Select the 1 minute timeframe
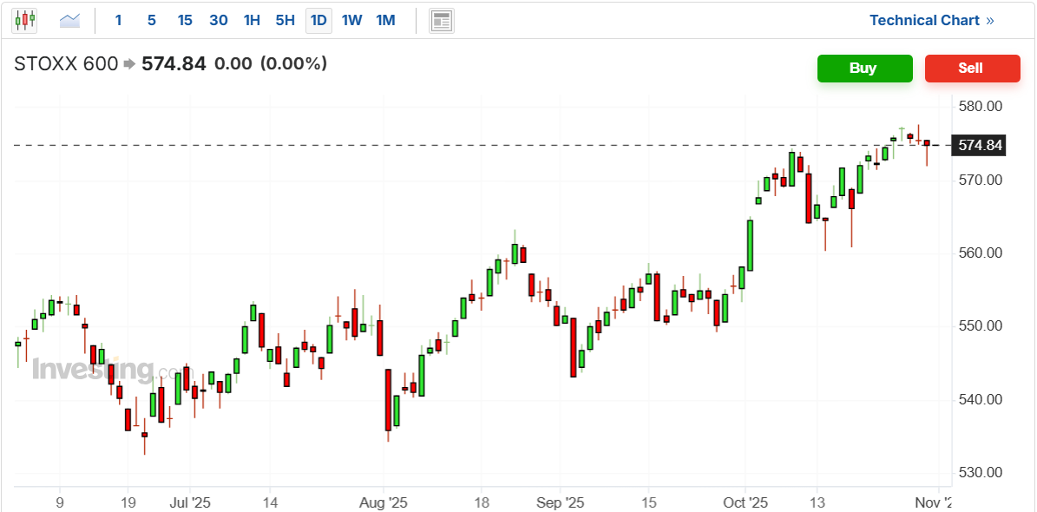The height and width of the screenshot is (512, 1037). (x=119, y=20)
